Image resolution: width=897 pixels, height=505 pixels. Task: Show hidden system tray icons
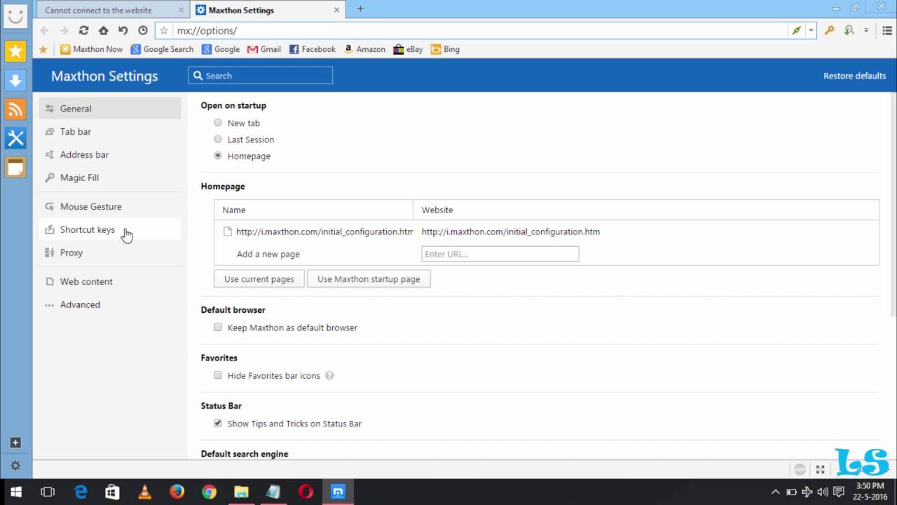(775, 492)
